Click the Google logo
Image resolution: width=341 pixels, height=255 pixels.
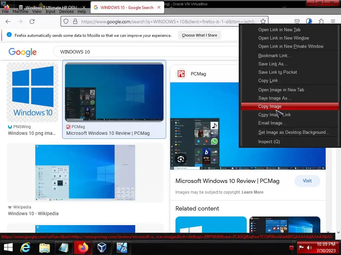[x=23, y=52]
